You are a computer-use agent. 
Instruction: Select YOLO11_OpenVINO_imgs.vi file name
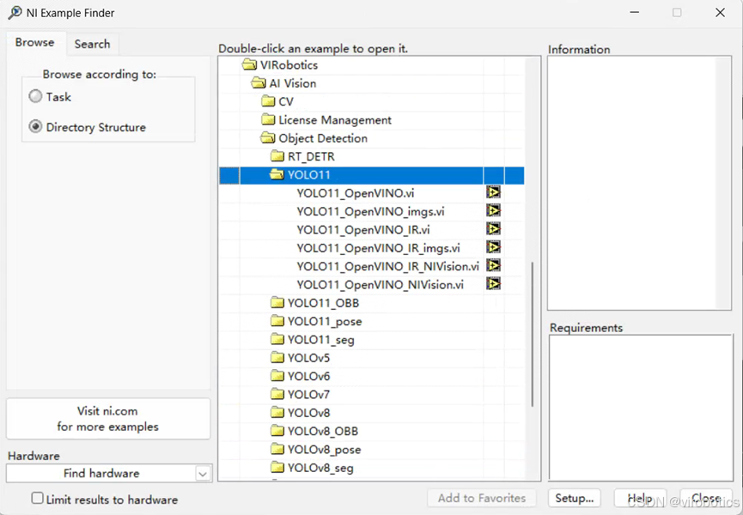(370, 212)
